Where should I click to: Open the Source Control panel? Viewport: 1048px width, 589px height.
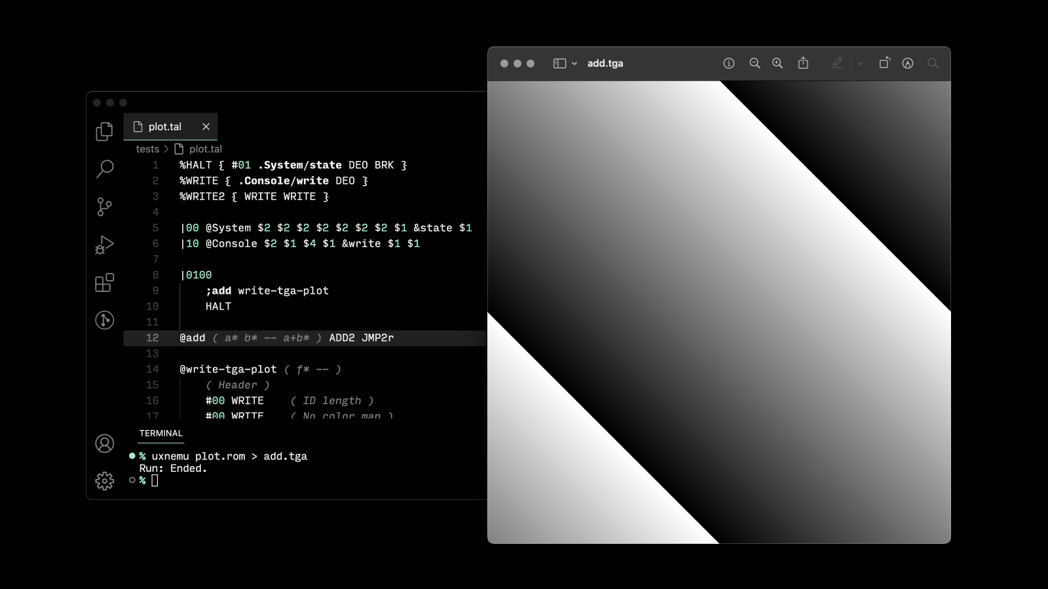click(x=104, y=207)
